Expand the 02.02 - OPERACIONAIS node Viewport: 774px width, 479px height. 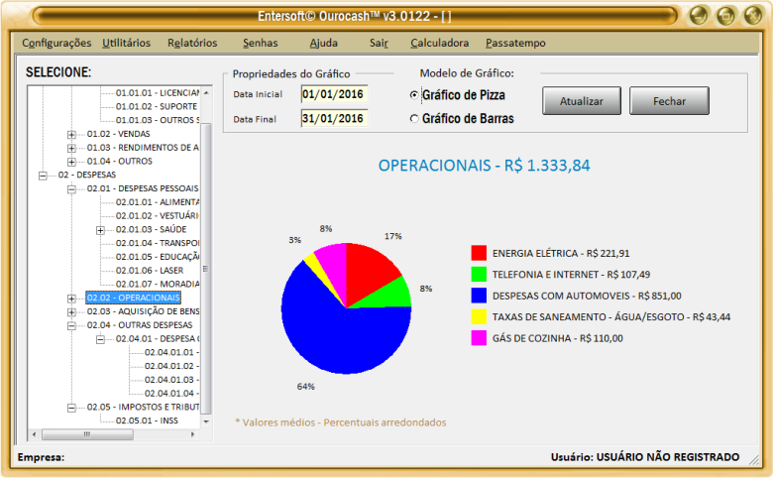coord(71,299)
